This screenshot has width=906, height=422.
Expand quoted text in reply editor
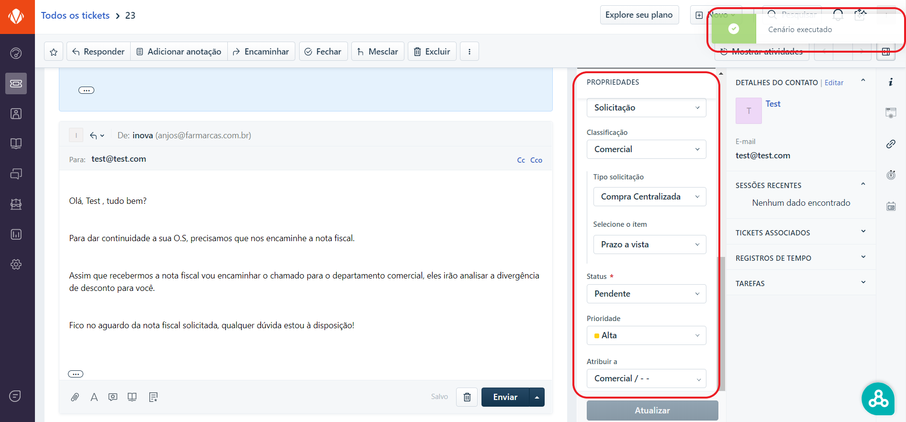tap(76, 374)
